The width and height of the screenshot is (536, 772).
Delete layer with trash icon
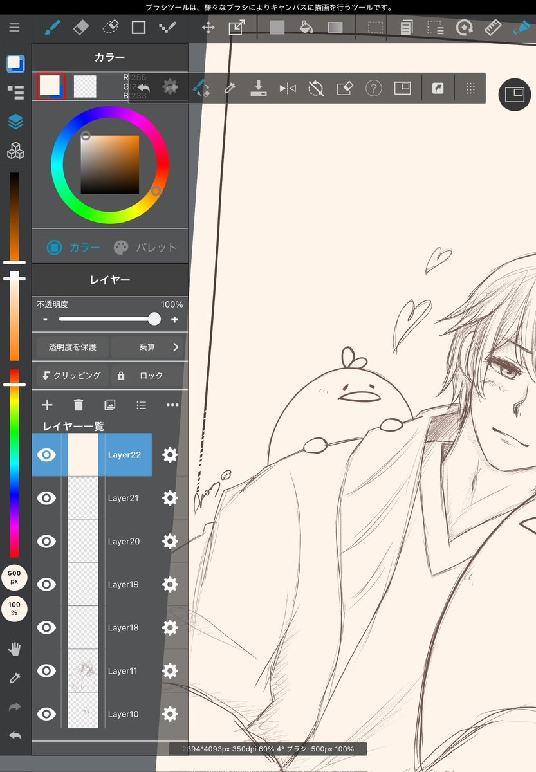click(79, 405)
